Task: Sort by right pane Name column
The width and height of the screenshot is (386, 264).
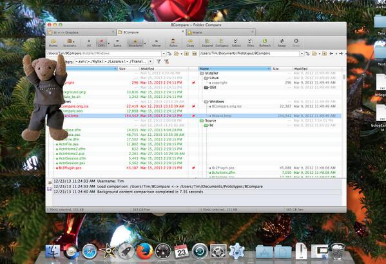Action: (x=235, y=69)
